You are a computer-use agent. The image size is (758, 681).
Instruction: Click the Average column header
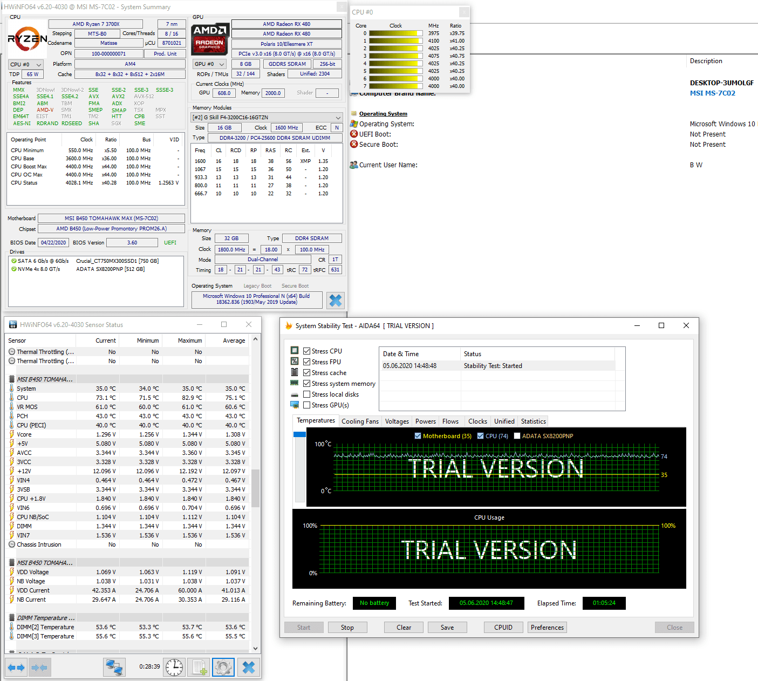click(x=228, y=340)
